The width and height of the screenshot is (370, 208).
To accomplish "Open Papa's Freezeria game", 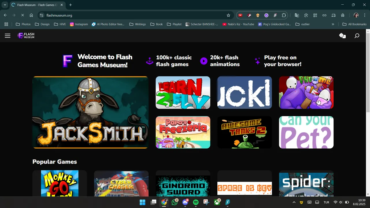I will 183,132.
